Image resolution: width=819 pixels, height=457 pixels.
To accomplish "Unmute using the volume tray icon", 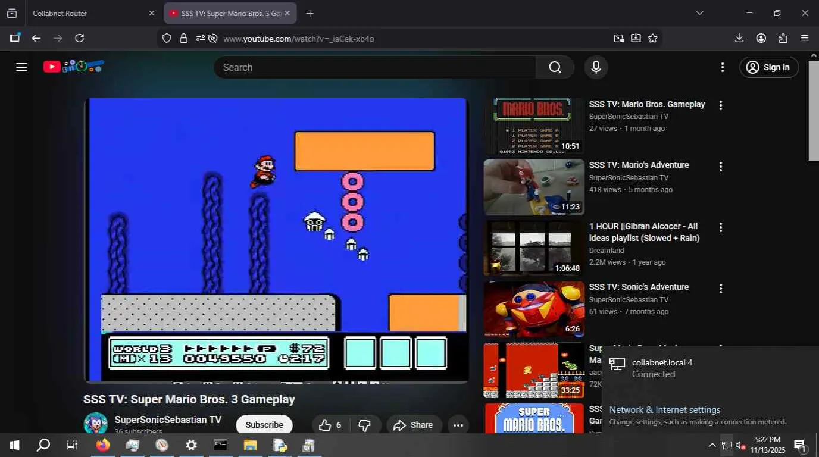I will tap(741, 445).
